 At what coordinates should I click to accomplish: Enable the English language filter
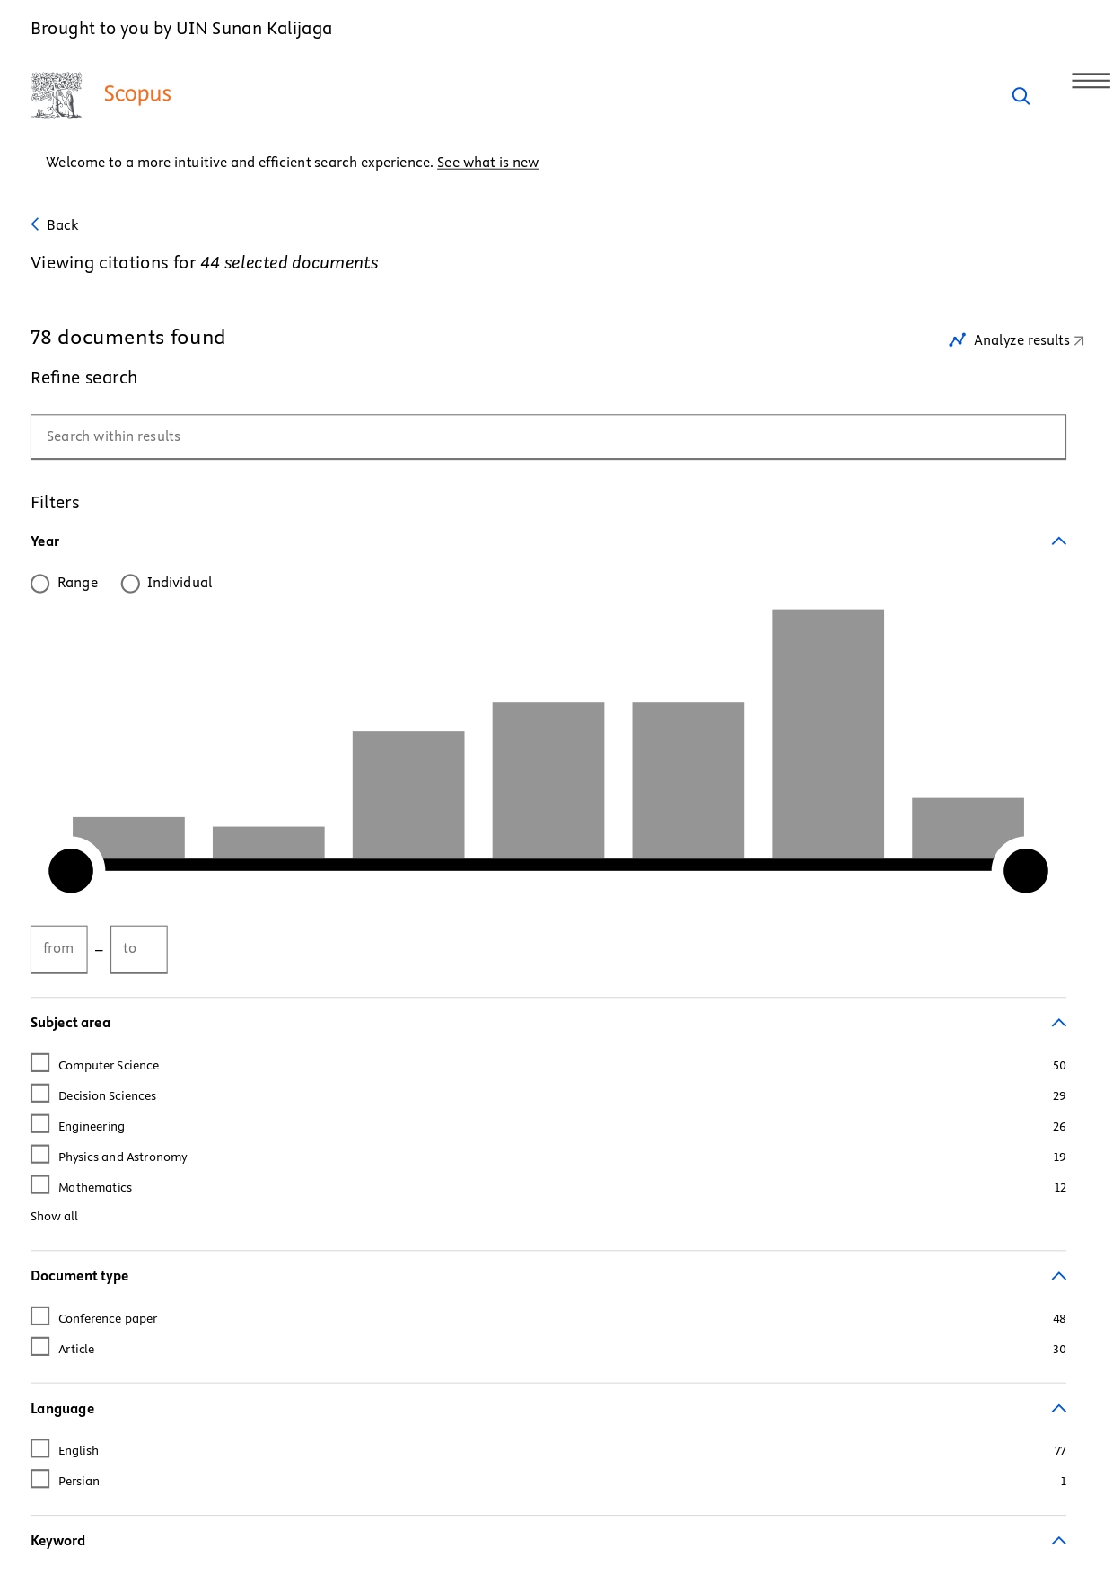click(40, 1448)
